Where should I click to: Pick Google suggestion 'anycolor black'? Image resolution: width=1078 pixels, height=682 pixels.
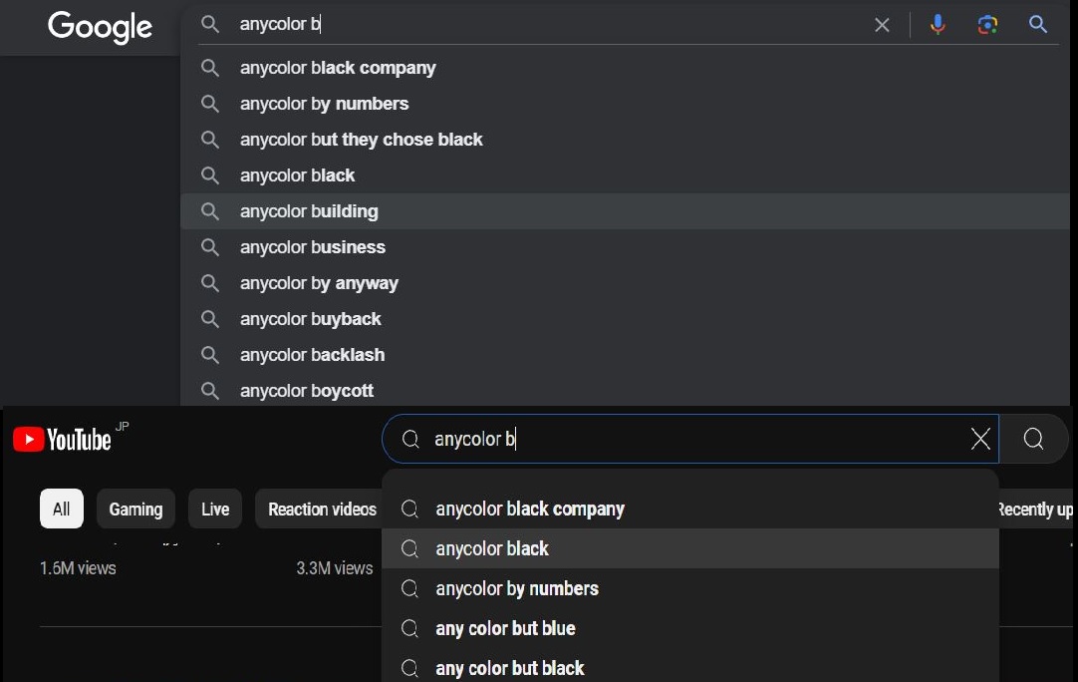(x=625, y=175)
